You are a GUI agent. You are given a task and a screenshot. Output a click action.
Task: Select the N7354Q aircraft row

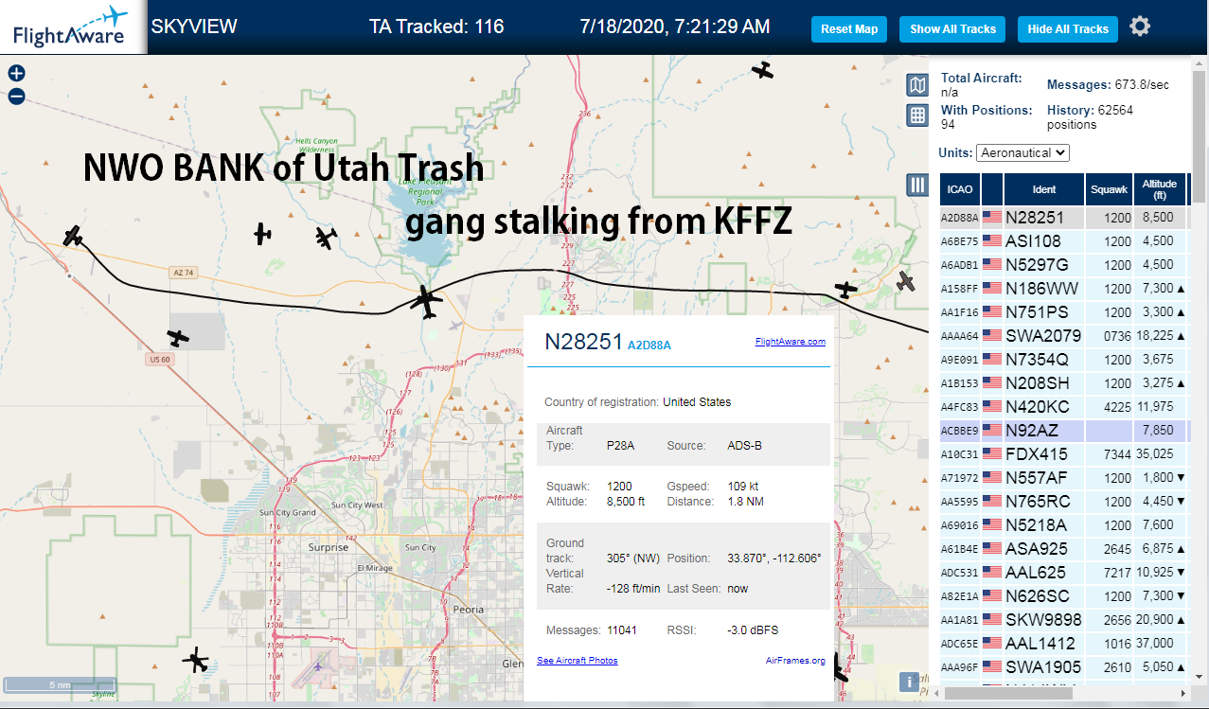tap(1065, 359)
